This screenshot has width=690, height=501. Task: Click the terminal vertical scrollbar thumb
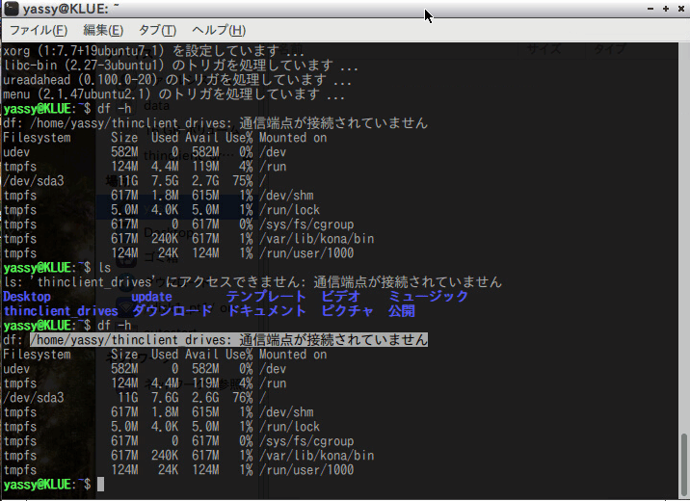683,465
